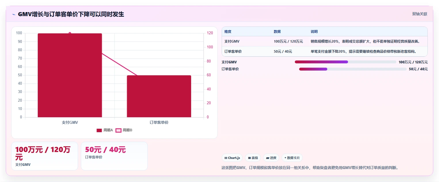Toggle the 周期A legend label
The width and height of the screenshot is (439, 182).
coord(108,130)
